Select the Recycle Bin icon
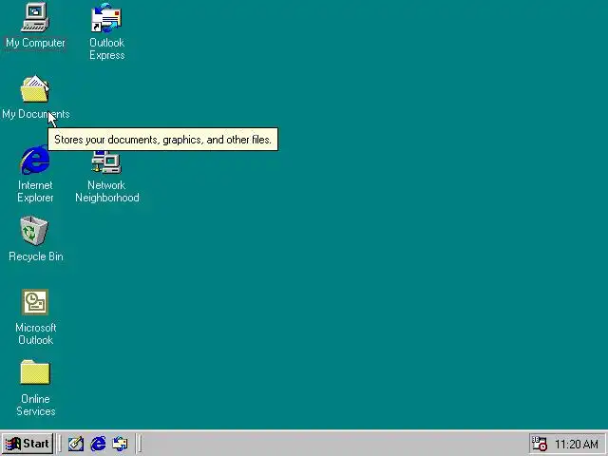Viewport: 608px width, 456px height. (34, 231)
